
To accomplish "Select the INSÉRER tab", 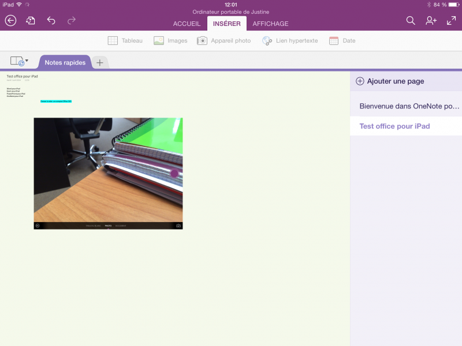I will 226,24.
